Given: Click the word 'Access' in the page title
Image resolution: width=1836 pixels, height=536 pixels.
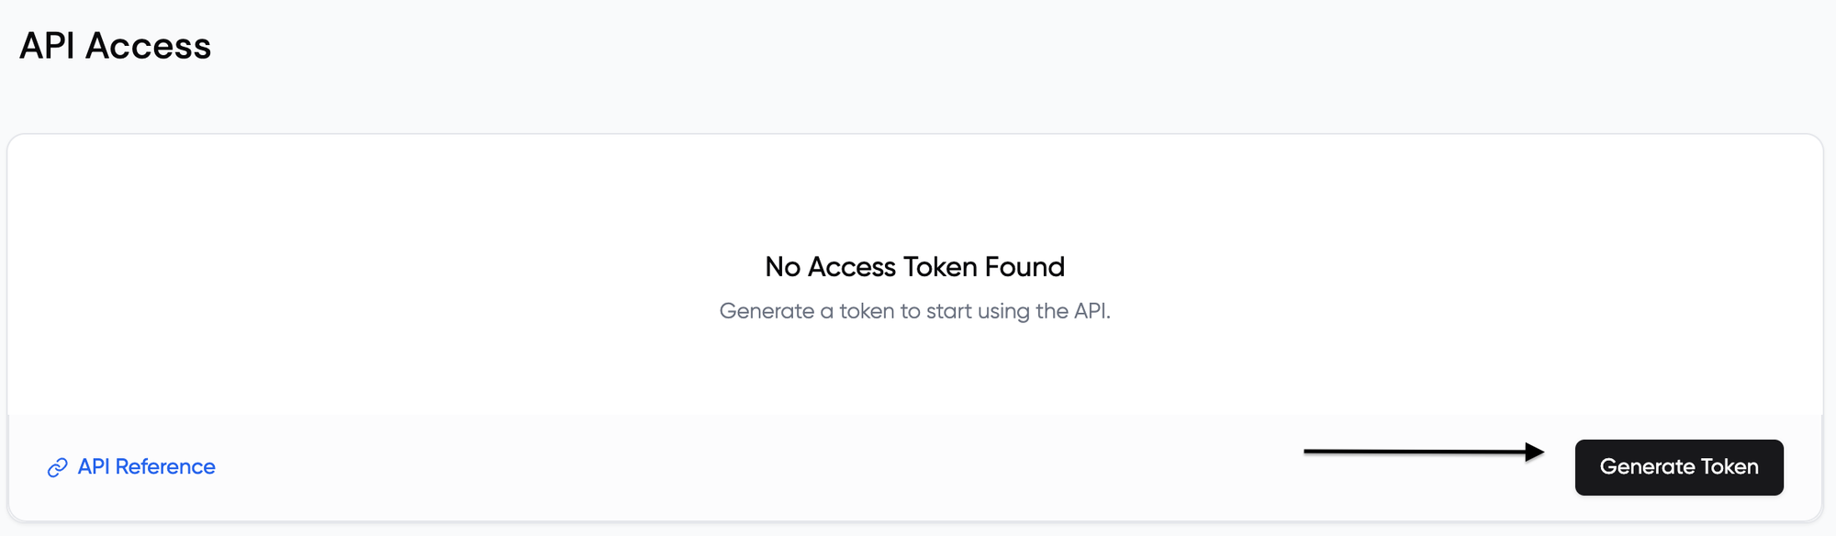Looking at the screenshot, I should click(148, 46).
